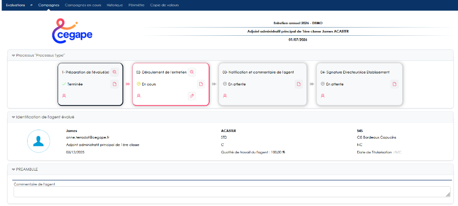The width and height of the screenshot is (458, 206).
Task: Click the date 03/12/2025
Action: coord(76,152)
